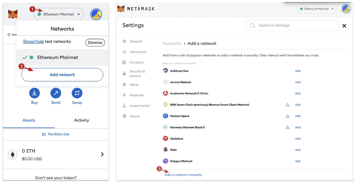
Task: Open Security & privacy settings
Action: 137,73
